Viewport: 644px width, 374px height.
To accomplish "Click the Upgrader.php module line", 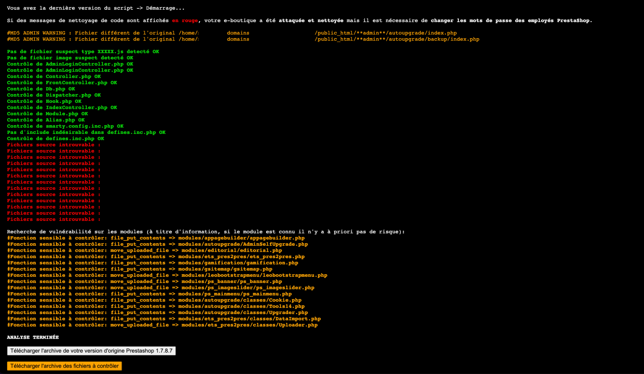I will coord(243,312).
